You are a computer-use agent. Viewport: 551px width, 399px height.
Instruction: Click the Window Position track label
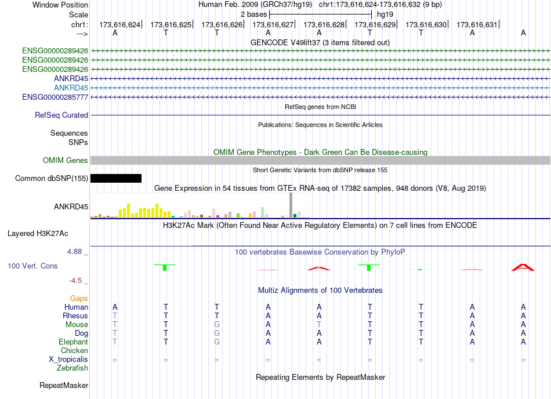[60, 5]
